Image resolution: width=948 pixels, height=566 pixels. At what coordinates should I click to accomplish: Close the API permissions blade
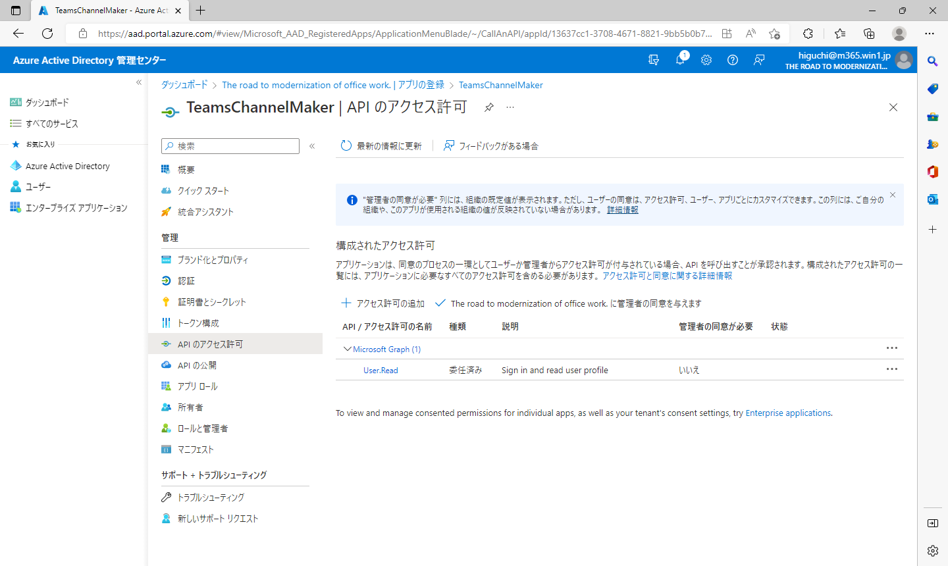click(893, 107)
